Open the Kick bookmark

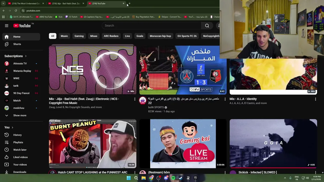(x=59, y=17)
